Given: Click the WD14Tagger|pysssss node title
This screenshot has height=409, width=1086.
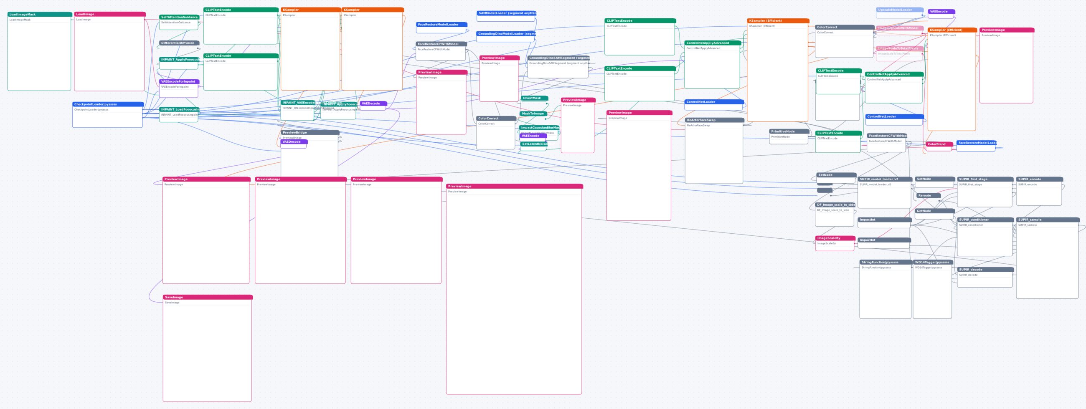Looking at the screenshot, I should (x=933, y=263).
